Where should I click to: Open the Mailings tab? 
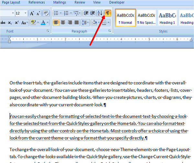(x=60, y=3)
